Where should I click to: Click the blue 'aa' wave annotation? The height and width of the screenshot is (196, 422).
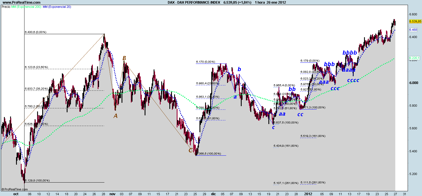point(282,114)
